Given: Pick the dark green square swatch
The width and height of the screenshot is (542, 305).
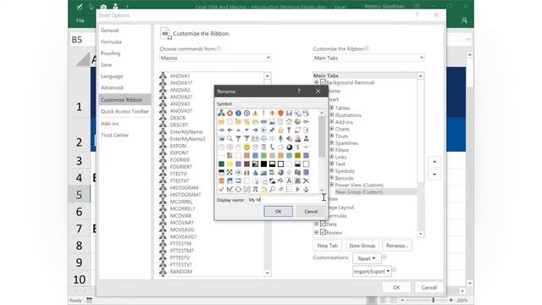Looking at the screenshot, I should pyautogui.click(x=221, y=164).
